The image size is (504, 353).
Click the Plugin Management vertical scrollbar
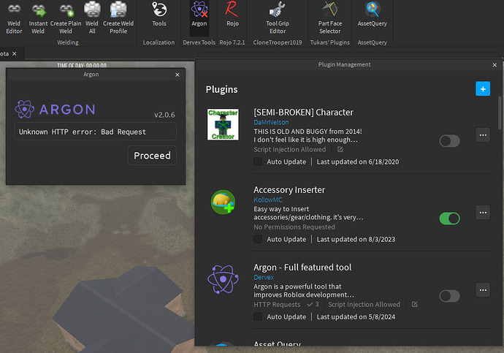[x=500, y=113]
